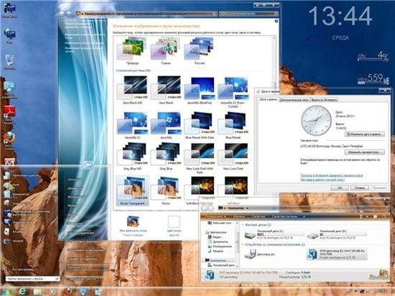The image size is (395, 296).
Task: Click Изменить часовой пояс button
Action: [365, 152]
